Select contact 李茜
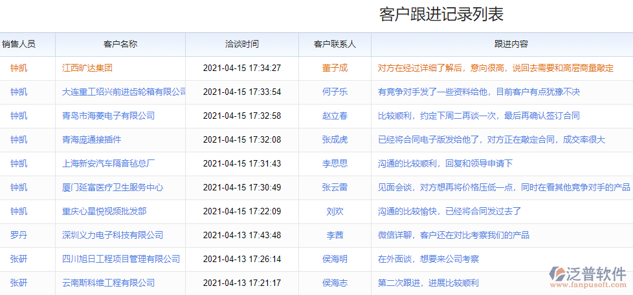Image resolution: width=633 pixels, height=295 pixels. pos(335,235)
